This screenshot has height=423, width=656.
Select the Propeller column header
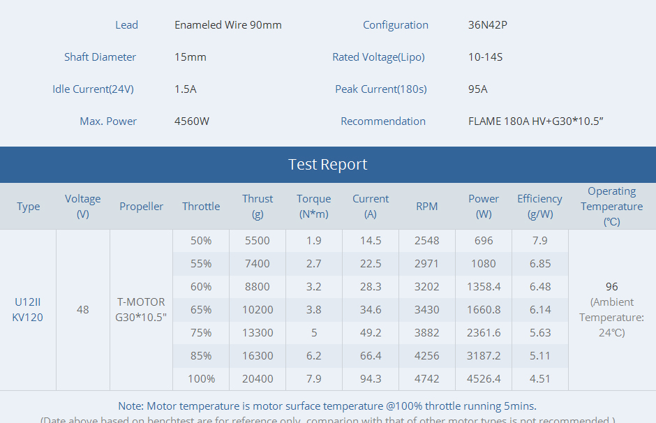(x=141, y=207)
